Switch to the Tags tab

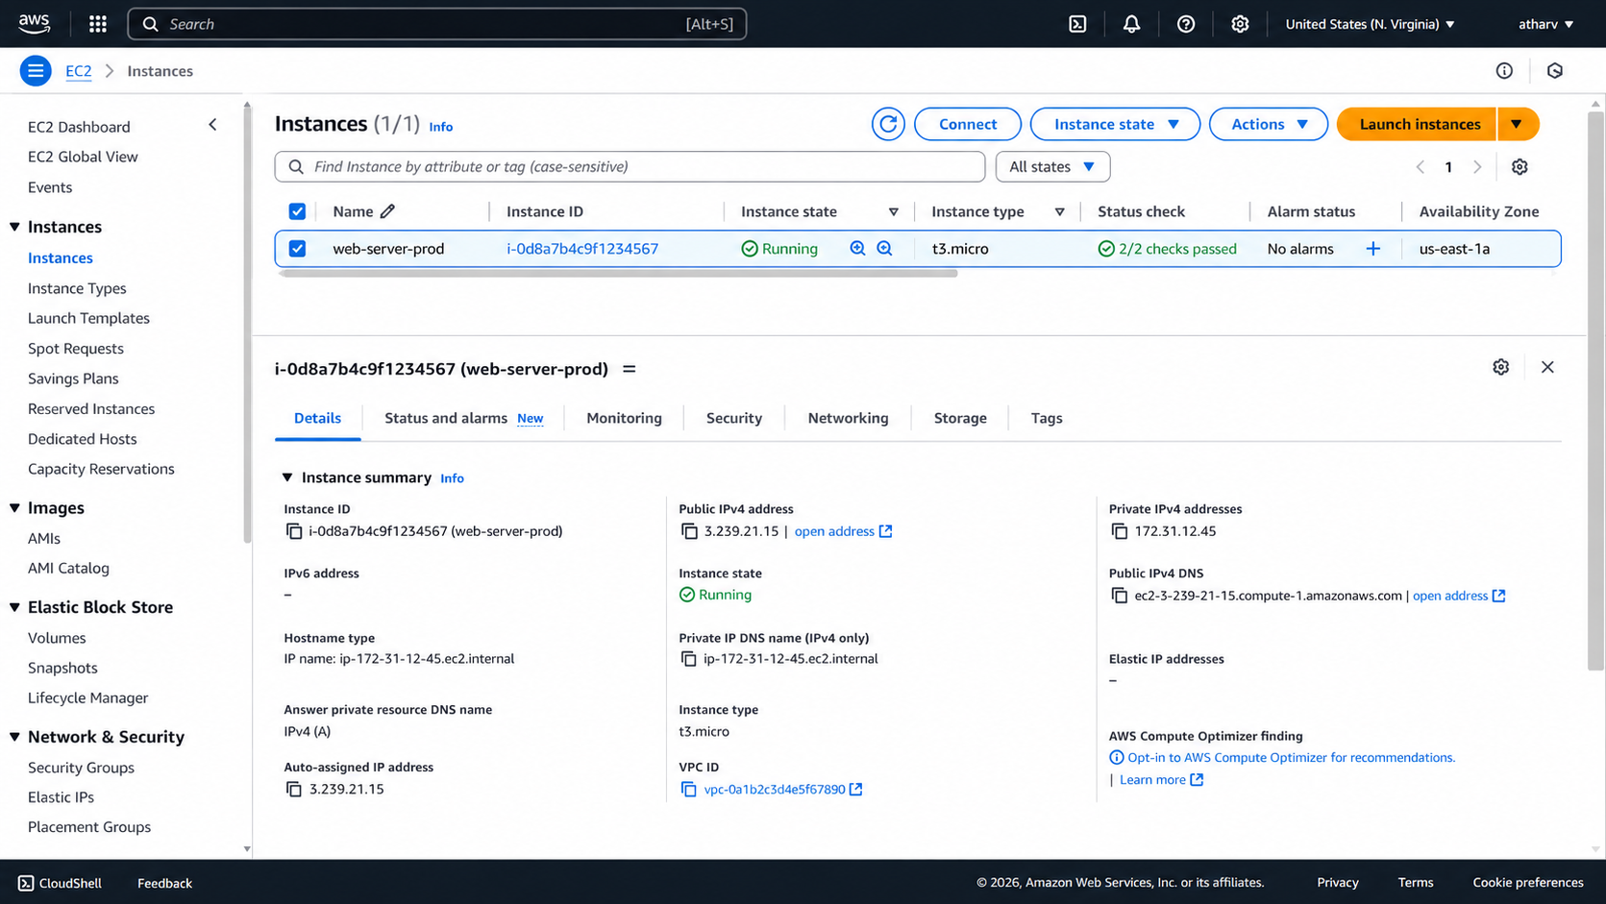1047,418
